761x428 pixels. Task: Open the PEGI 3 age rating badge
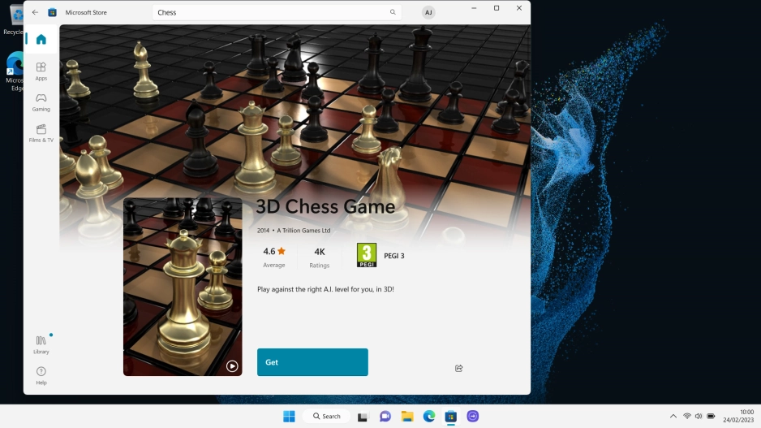367,256
